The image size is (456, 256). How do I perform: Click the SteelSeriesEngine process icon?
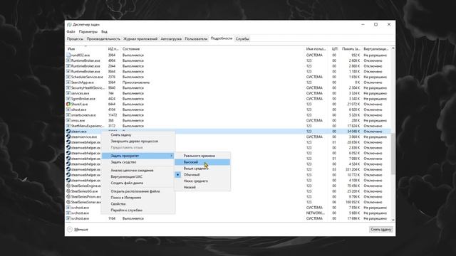[68, 186]
